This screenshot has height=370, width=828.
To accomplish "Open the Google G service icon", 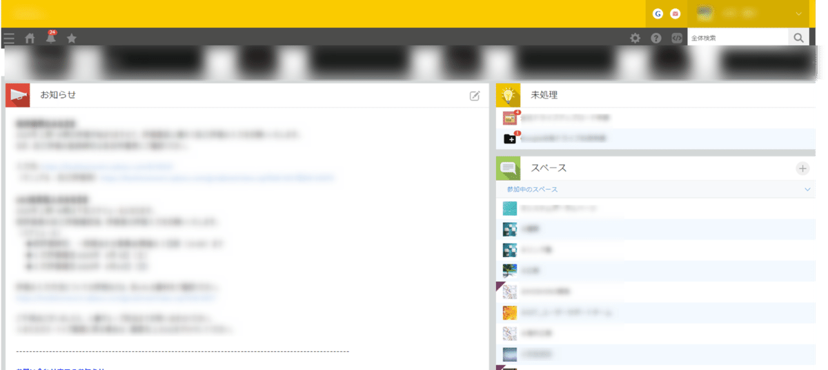I will tap(658, 13).
